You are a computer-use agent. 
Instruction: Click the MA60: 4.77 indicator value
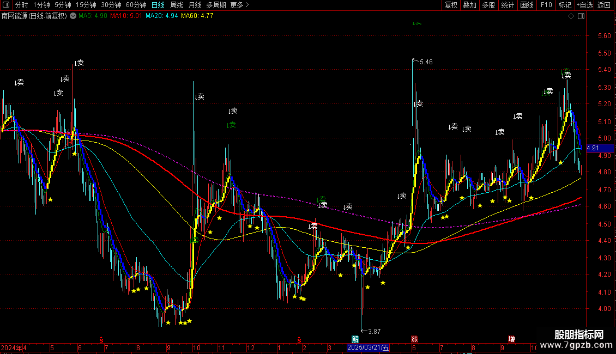pyautogui.click(x=197, y=16)
